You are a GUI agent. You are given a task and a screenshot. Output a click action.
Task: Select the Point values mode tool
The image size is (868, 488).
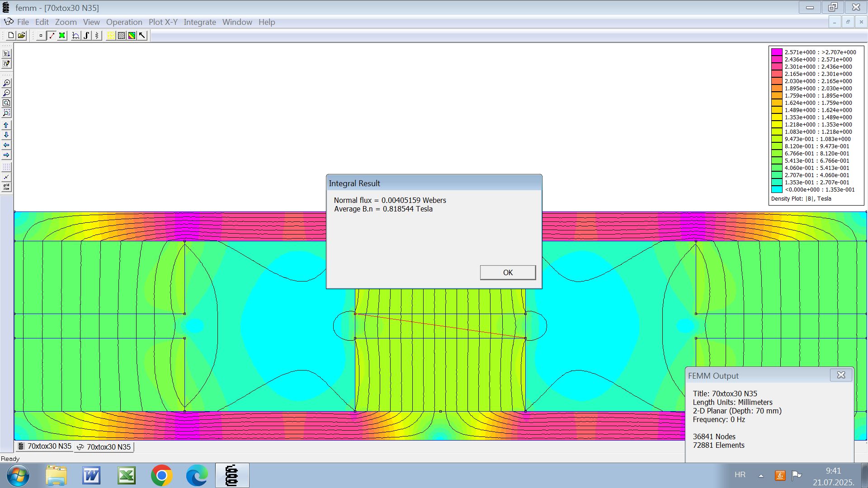point(41,36)
